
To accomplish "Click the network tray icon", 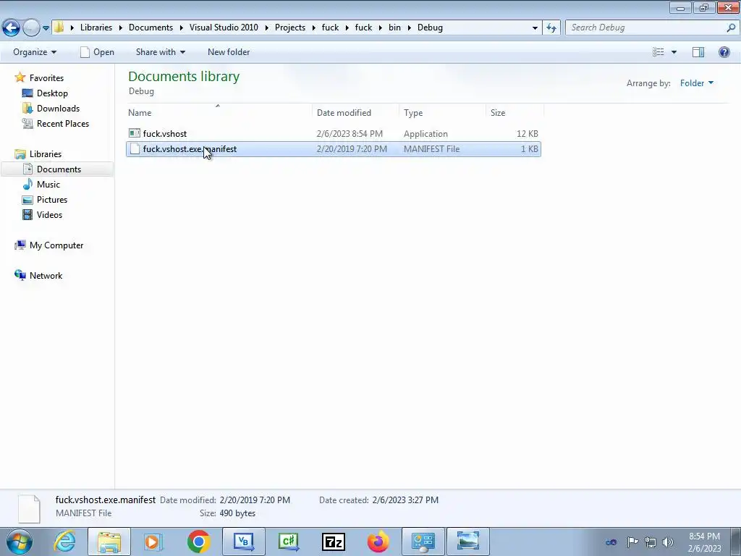I will 651,542.
